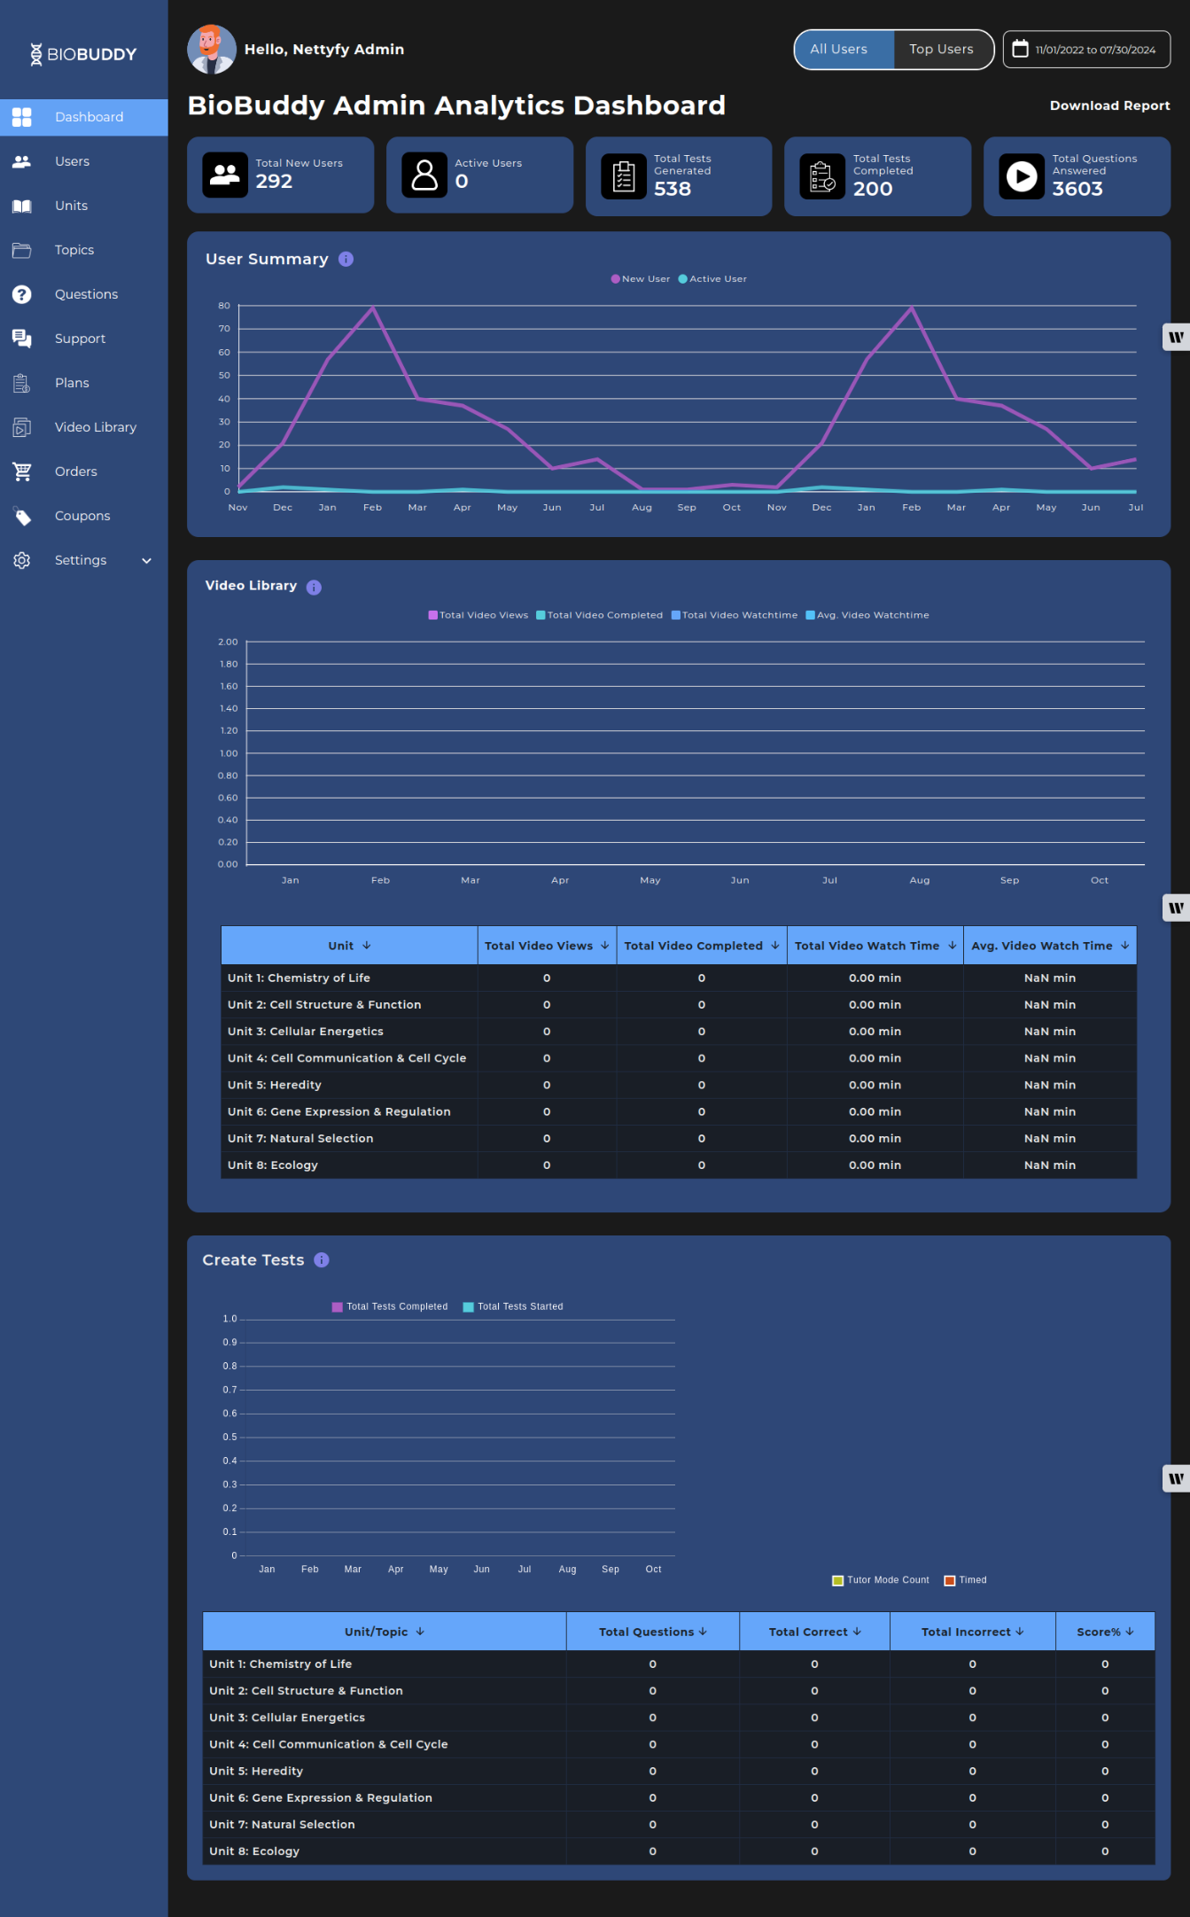This screenshot has height=1917, width=1190.
Task: Click the Orders shopping cart icon
Action: pos(22,471)
